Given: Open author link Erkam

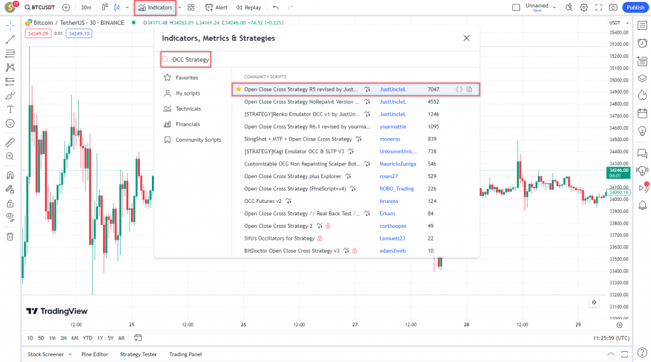Looking at the screenshot, I should 387,214.
